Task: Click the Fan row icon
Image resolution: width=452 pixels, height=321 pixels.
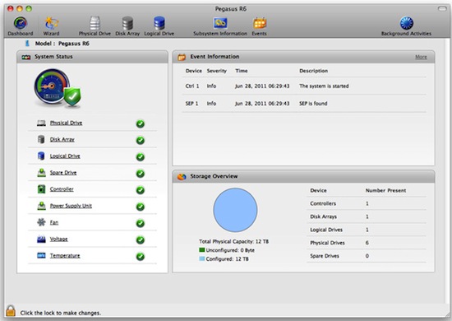Action: click(x=42, y=222)
